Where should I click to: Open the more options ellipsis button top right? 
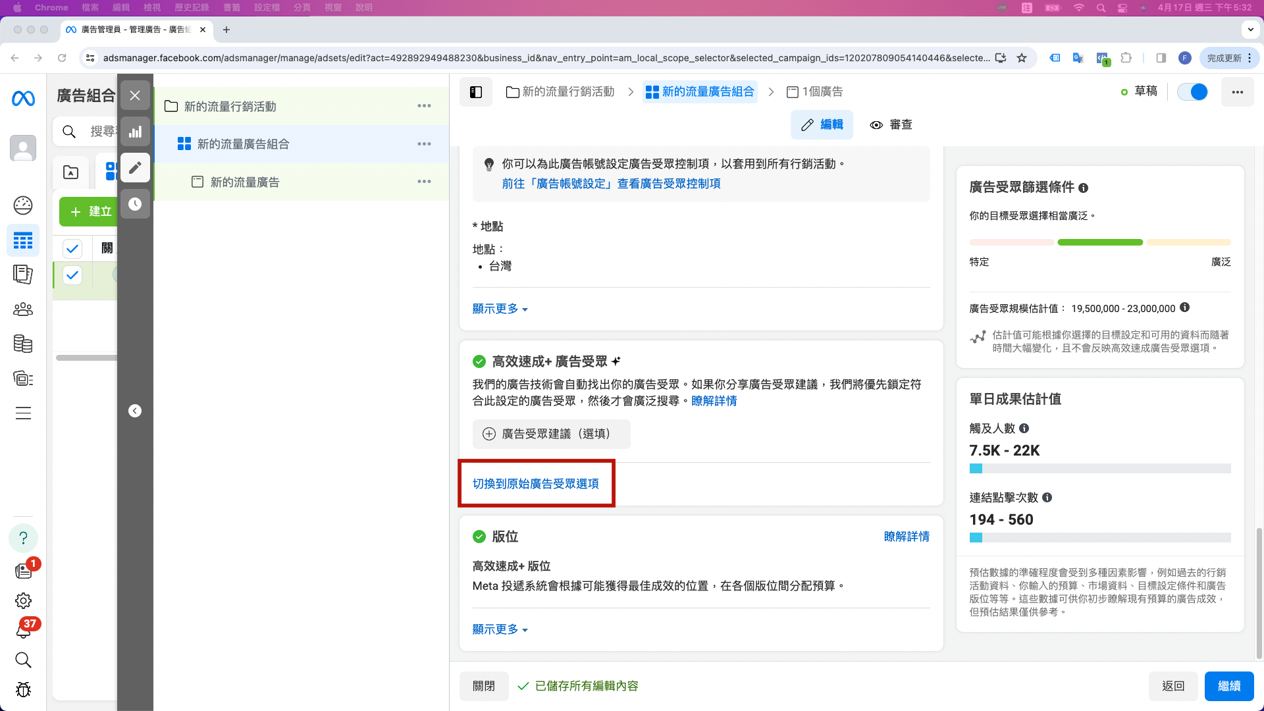[1238, 92]
